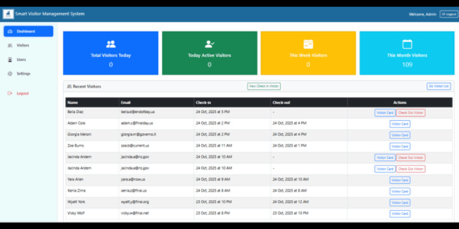The image size is (459, 229).
Task: Click the app logo in header
Action: [9, 14]
